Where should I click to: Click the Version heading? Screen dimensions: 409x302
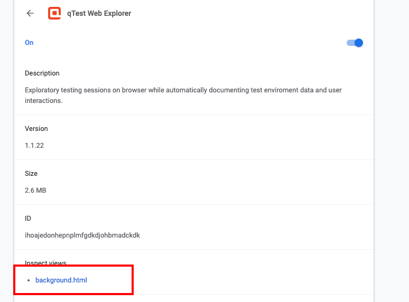[36, 129]
